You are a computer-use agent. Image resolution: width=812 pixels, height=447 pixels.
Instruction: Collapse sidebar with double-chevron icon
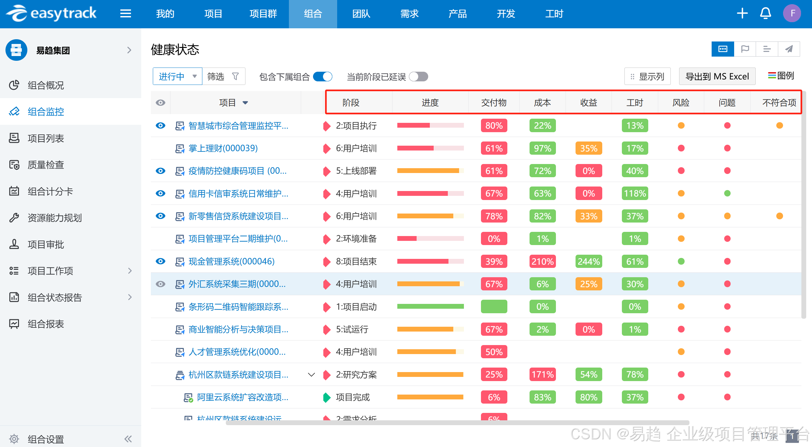pyautogui.click(x=128, y=439)
